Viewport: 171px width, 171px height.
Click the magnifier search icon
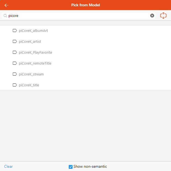(5, 16)
